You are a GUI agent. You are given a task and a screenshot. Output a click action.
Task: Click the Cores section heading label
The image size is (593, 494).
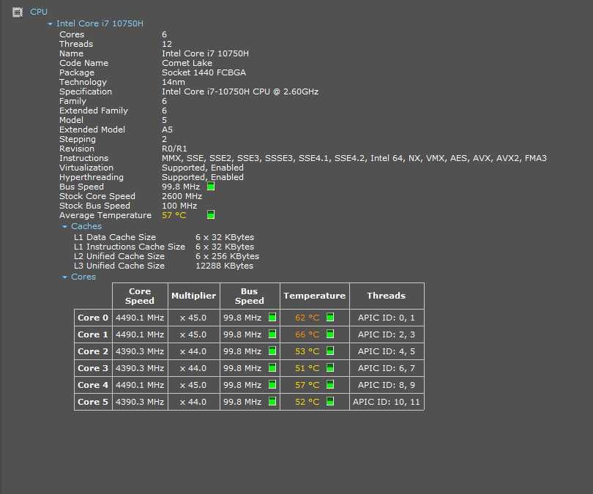coord(83,277)
